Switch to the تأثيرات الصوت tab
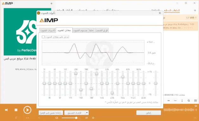Viewport: 199px width, 121px height. tap(48, 30)
